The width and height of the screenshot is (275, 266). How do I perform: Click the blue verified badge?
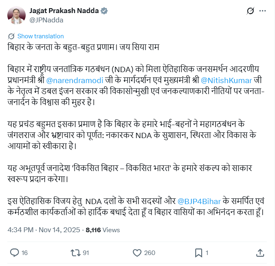(x=104, y=11)
